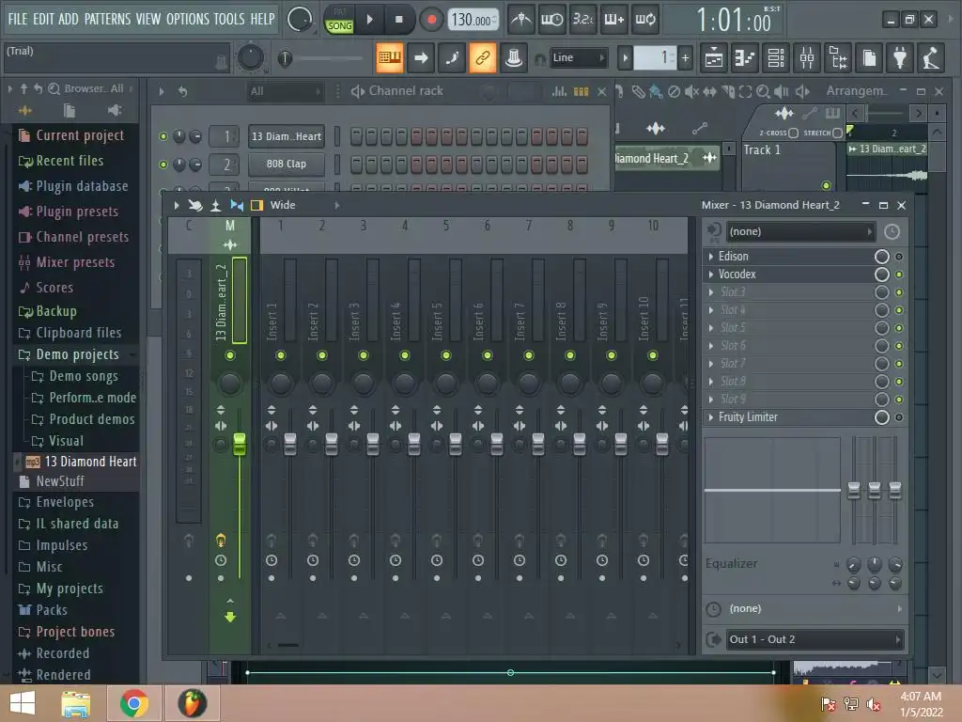The height and width of the screenshot is (722, 962).
Task: Toggle SONG/PAT mode button
Action: tap(339, 20)
